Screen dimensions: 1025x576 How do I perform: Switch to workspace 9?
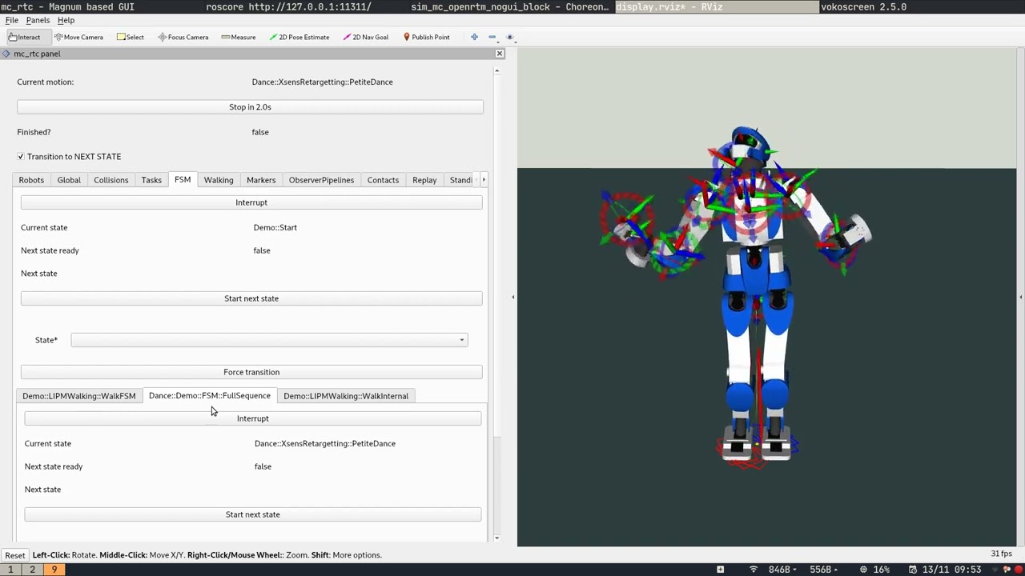click(x=54, y=570)
